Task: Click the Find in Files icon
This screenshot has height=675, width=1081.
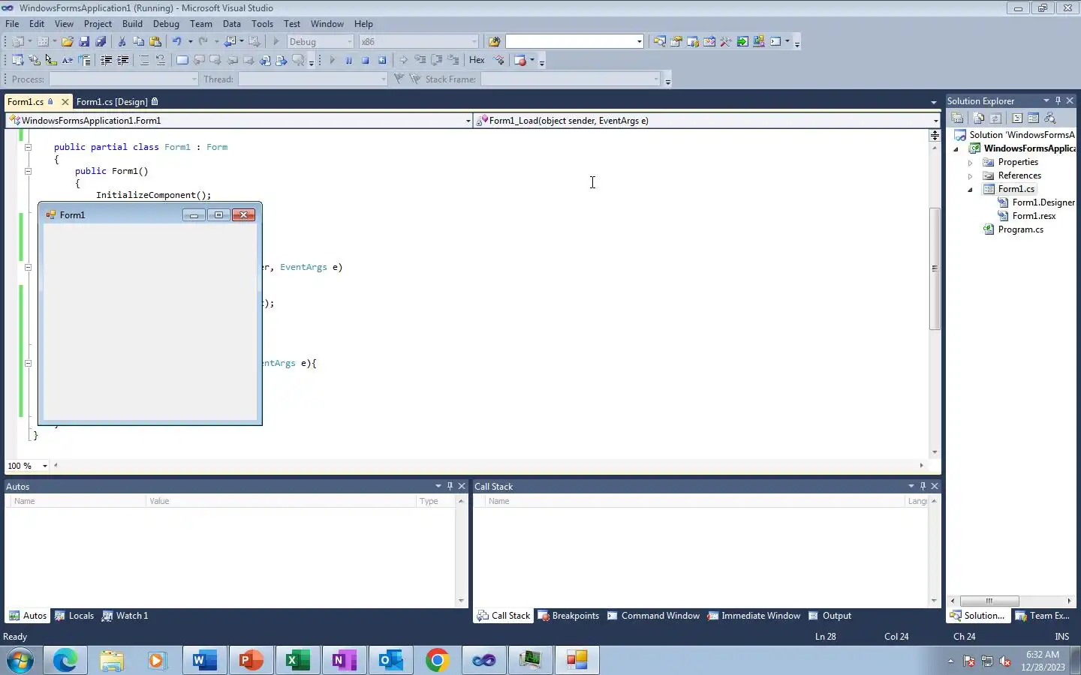Action: pyautogui.click(x=494, y=41)
